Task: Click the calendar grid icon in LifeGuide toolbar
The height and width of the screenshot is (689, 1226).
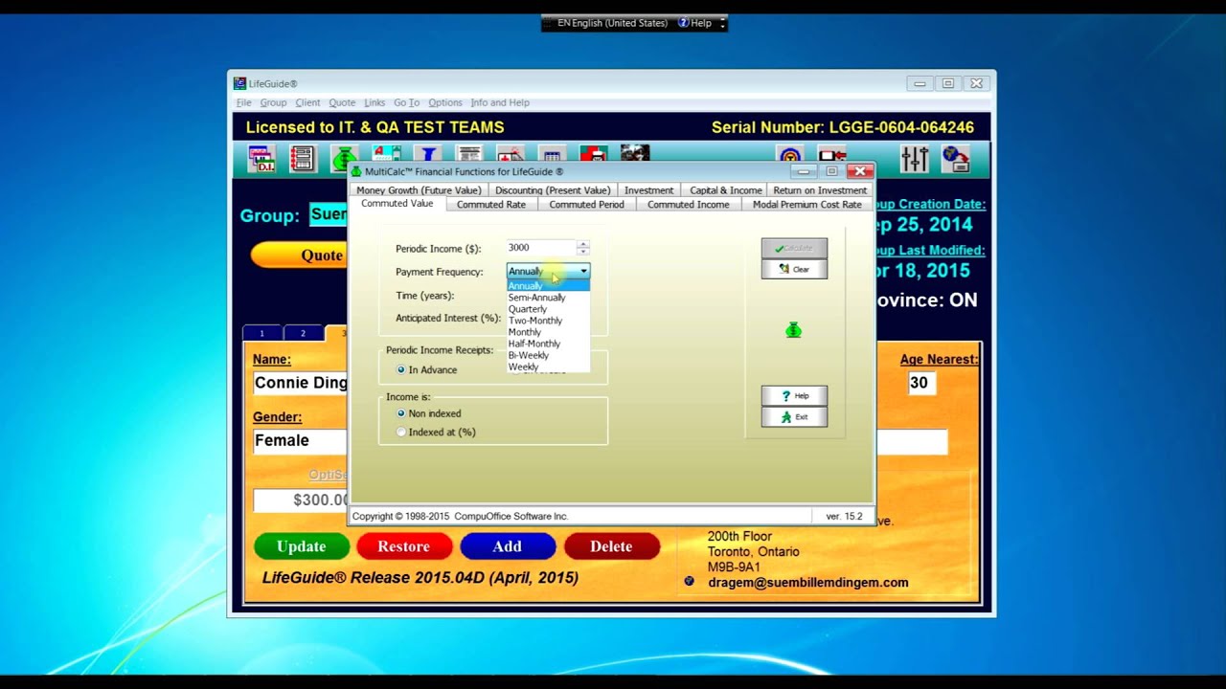Action: point(552,154)
